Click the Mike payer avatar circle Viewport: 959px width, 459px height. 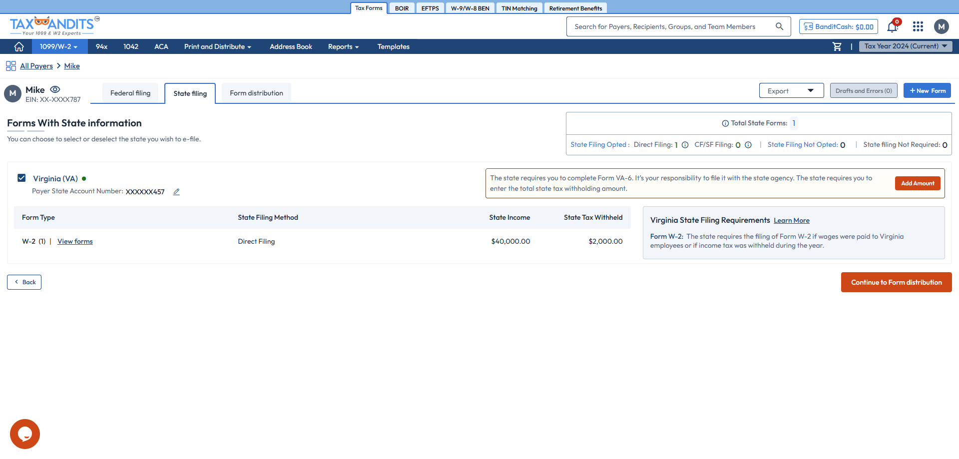click(12, 93)
